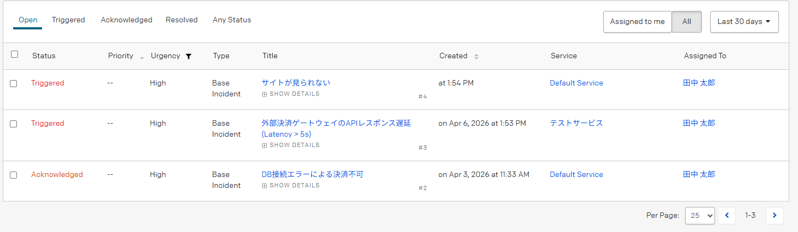Open the Any Status tab
This screenshot has width=798, height=232.
click(232, 20)
